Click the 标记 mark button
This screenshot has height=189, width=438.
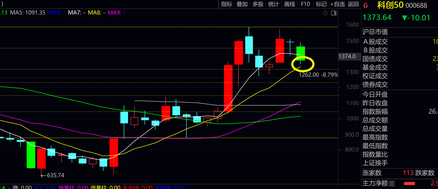click(321, 4)
